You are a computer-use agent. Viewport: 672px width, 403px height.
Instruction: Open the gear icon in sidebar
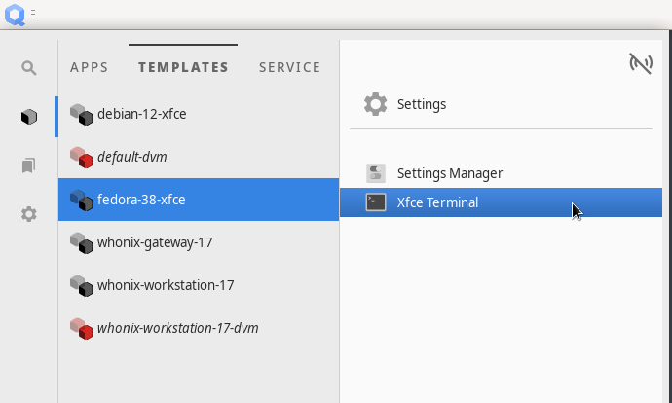click(29, 214)
